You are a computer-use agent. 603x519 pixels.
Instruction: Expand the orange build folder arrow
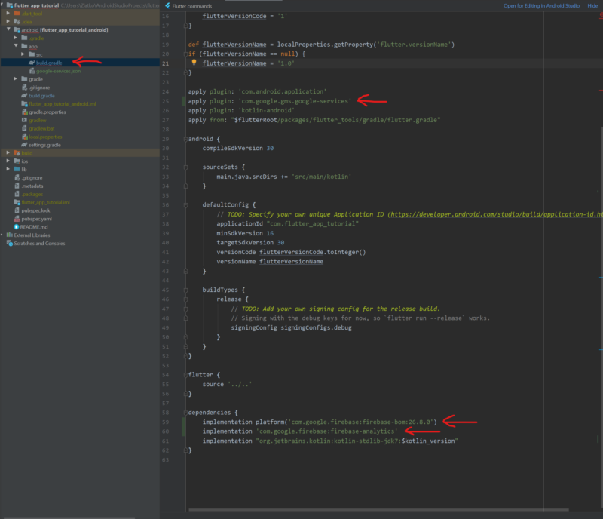coord(8,153)
